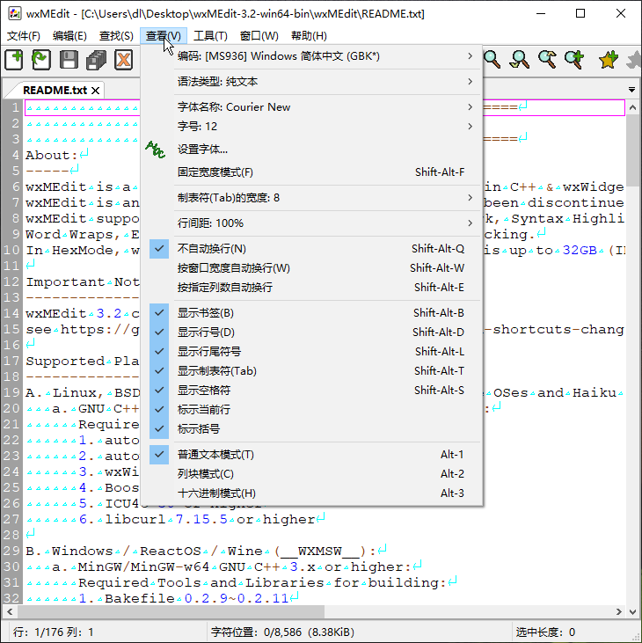
Task: Expand the 编码 MS936 encoding submenu
Action: tap(310, 56)
